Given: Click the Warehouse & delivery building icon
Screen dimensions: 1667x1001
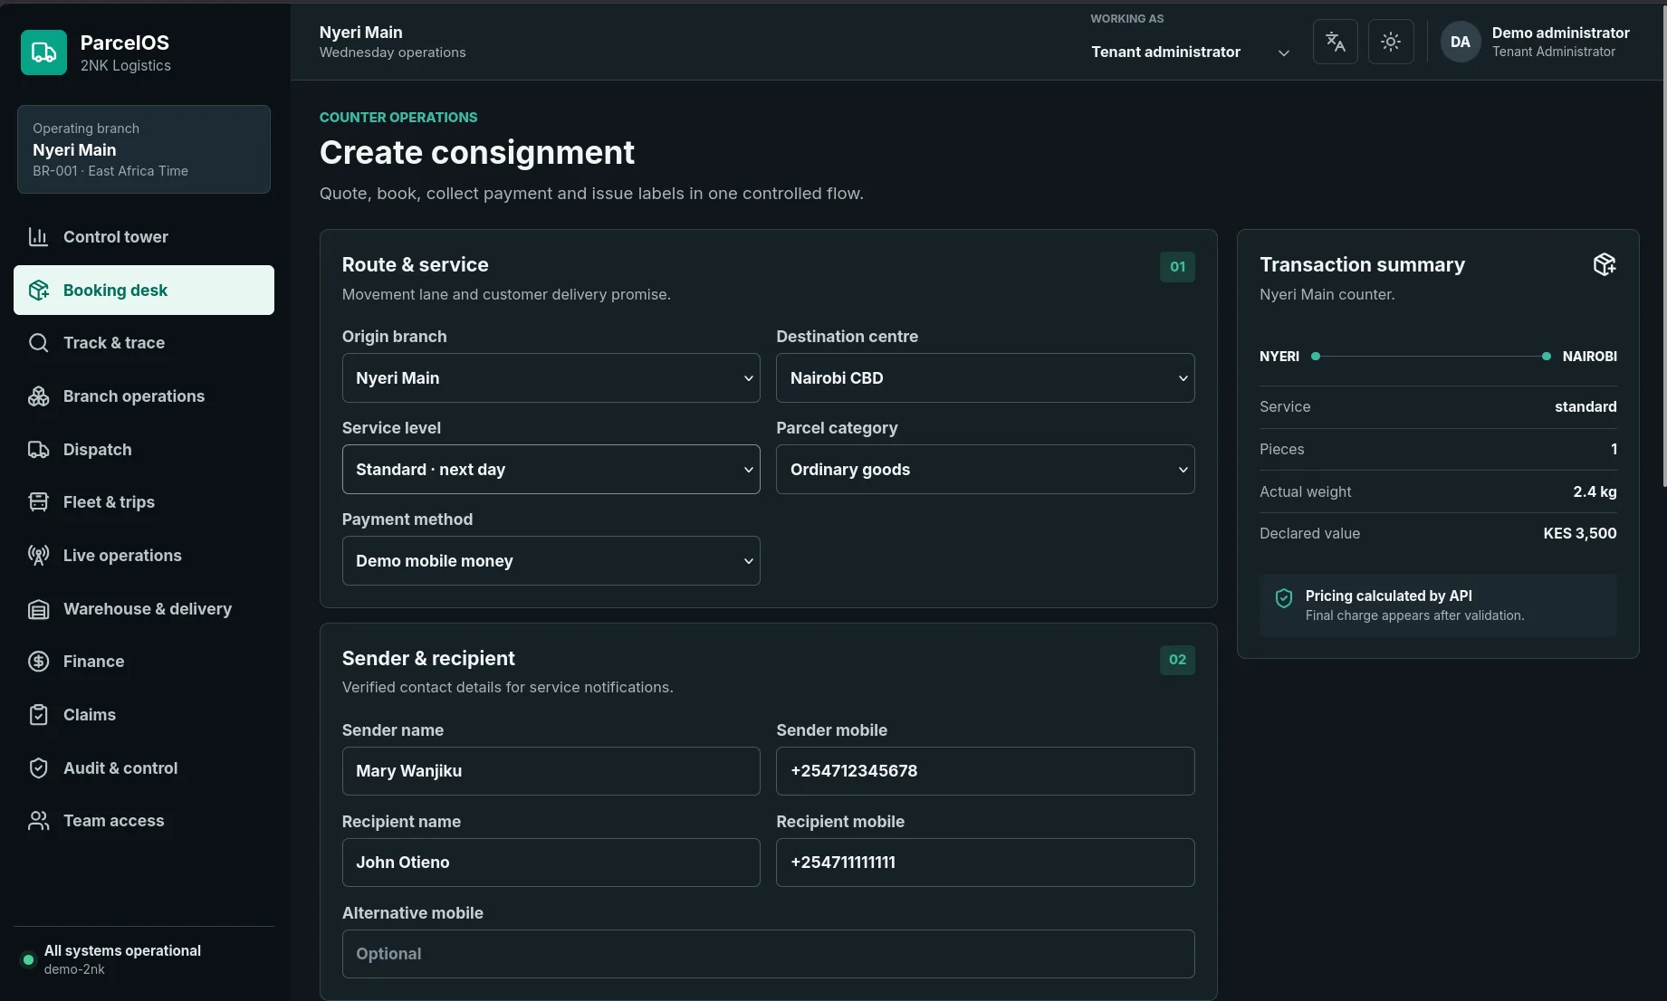Looking at the screenshot, I should (38, 609).
